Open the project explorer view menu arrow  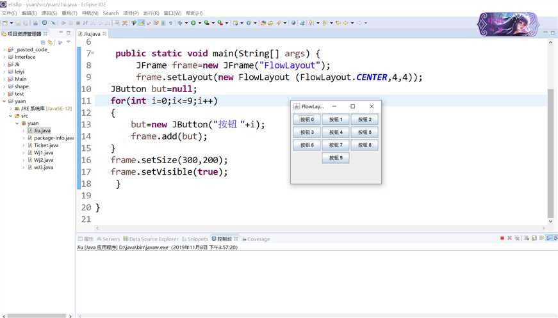click(69, 42)
